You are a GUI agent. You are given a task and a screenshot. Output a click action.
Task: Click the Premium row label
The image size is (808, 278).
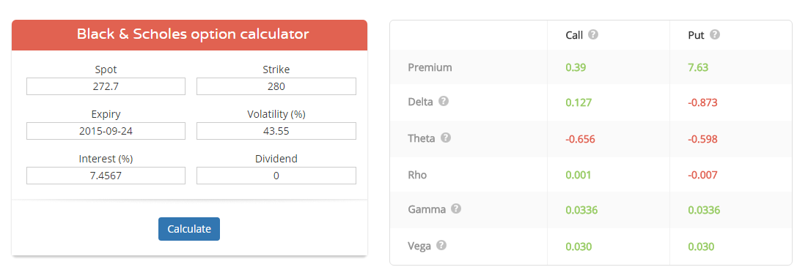tap(430, 67)
